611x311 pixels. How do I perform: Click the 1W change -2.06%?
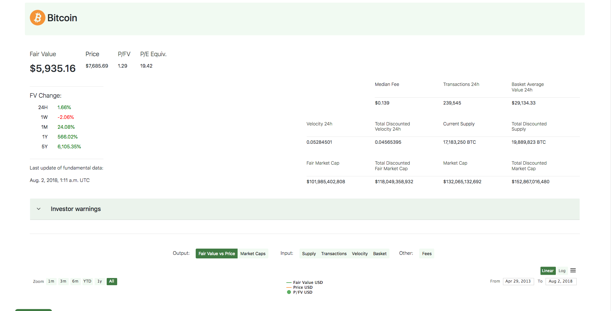66,117
